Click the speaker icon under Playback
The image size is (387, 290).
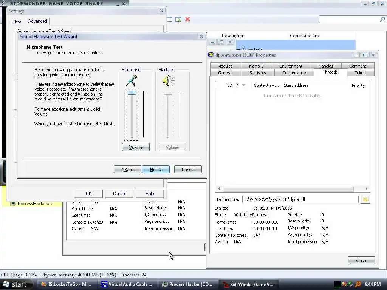point(168,81)
